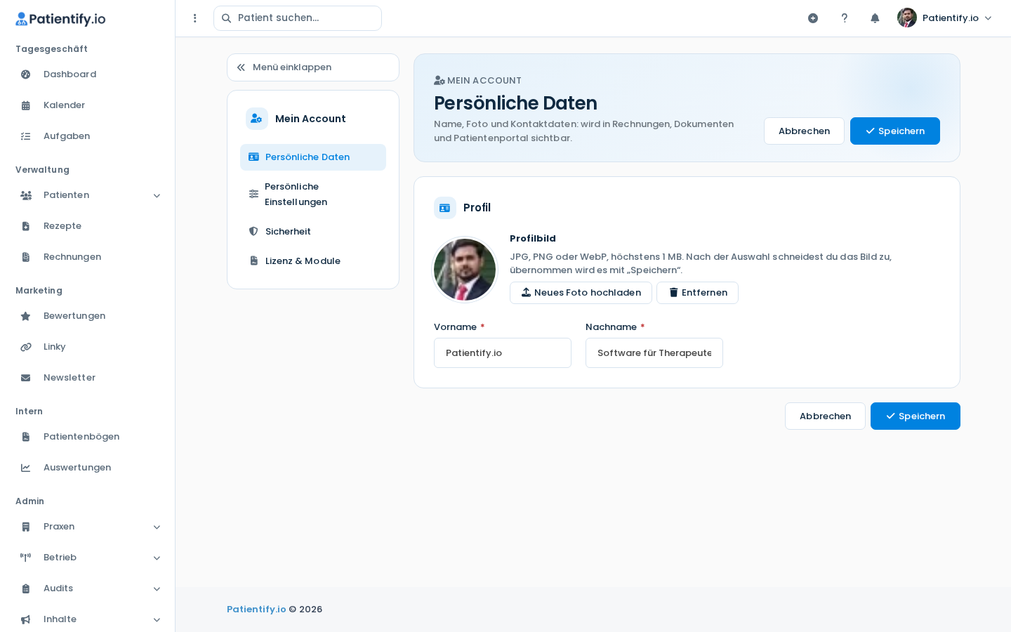The width and height of the screenshot is (1011, 632).
Task: Click Abbrechen button in header card
Action: click(804, 131)
